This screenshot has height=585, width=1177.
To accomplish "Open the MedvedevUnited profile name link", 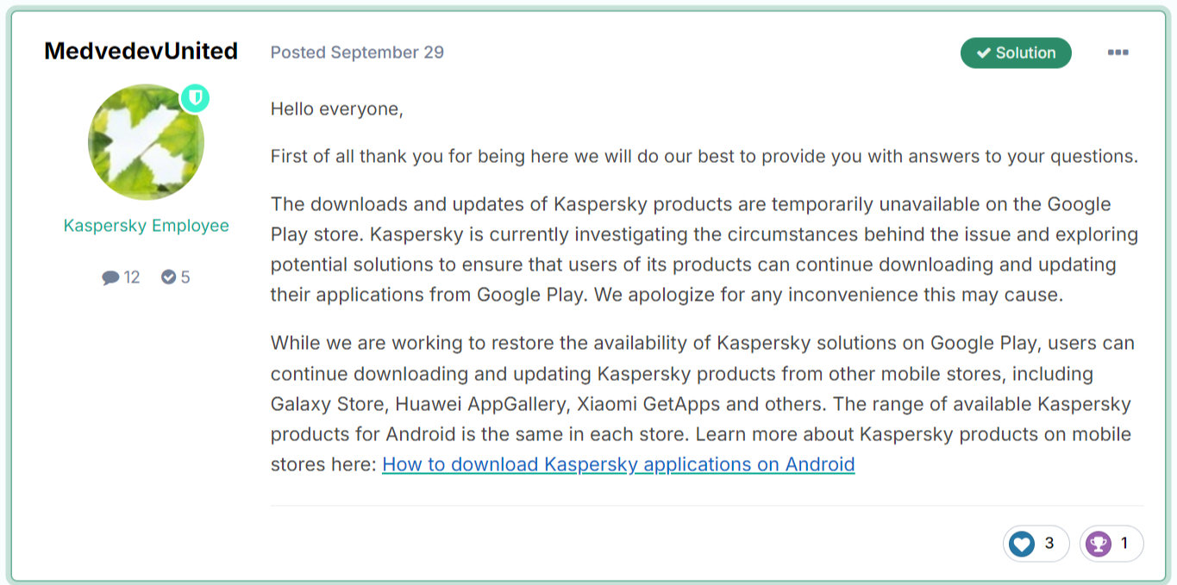I will [141, 51].
